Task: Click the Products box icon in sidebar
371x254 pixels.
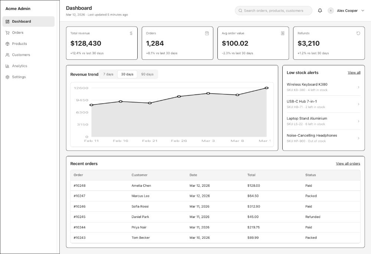Action: [7, 44]
